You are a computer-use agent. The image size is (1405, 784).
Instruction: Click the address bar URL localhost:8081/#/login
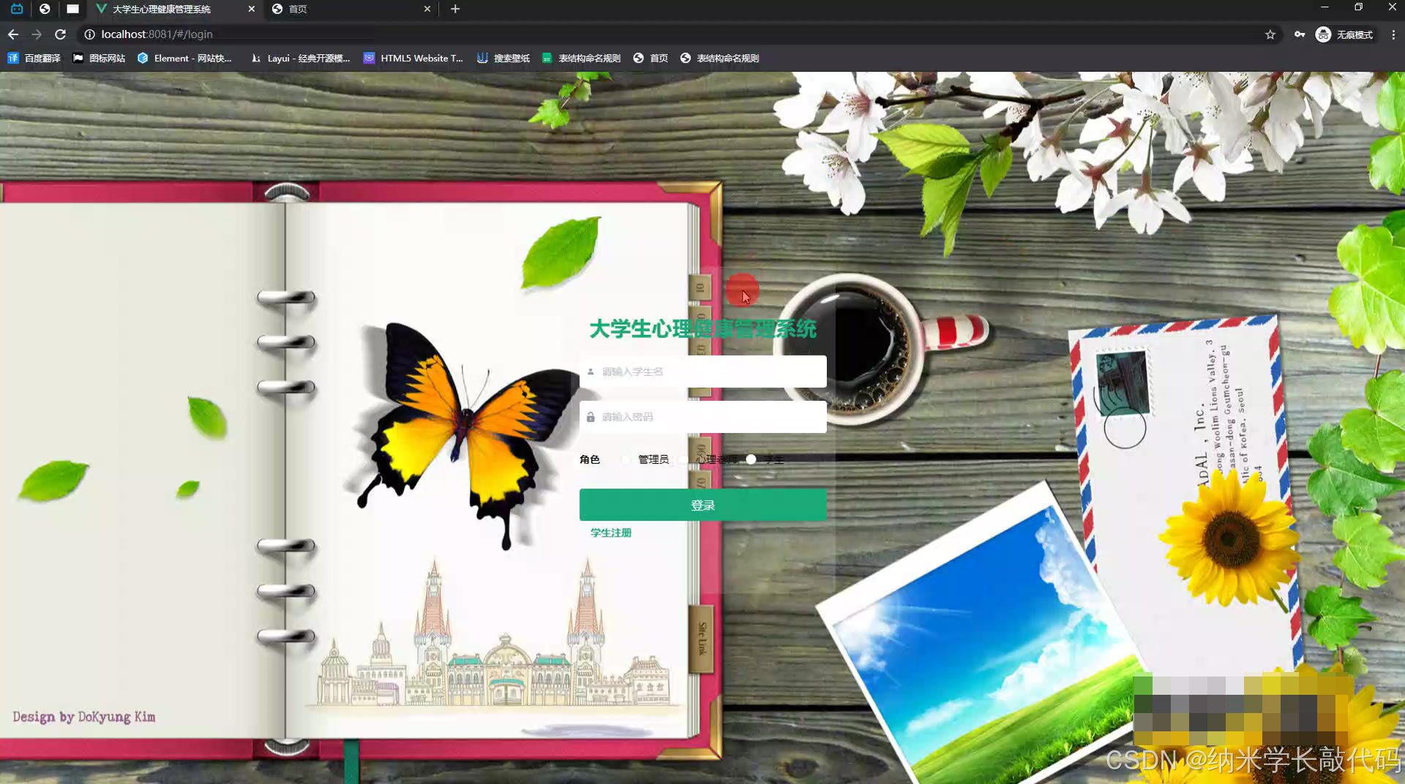pyautogui.click(x=157, y=34)
